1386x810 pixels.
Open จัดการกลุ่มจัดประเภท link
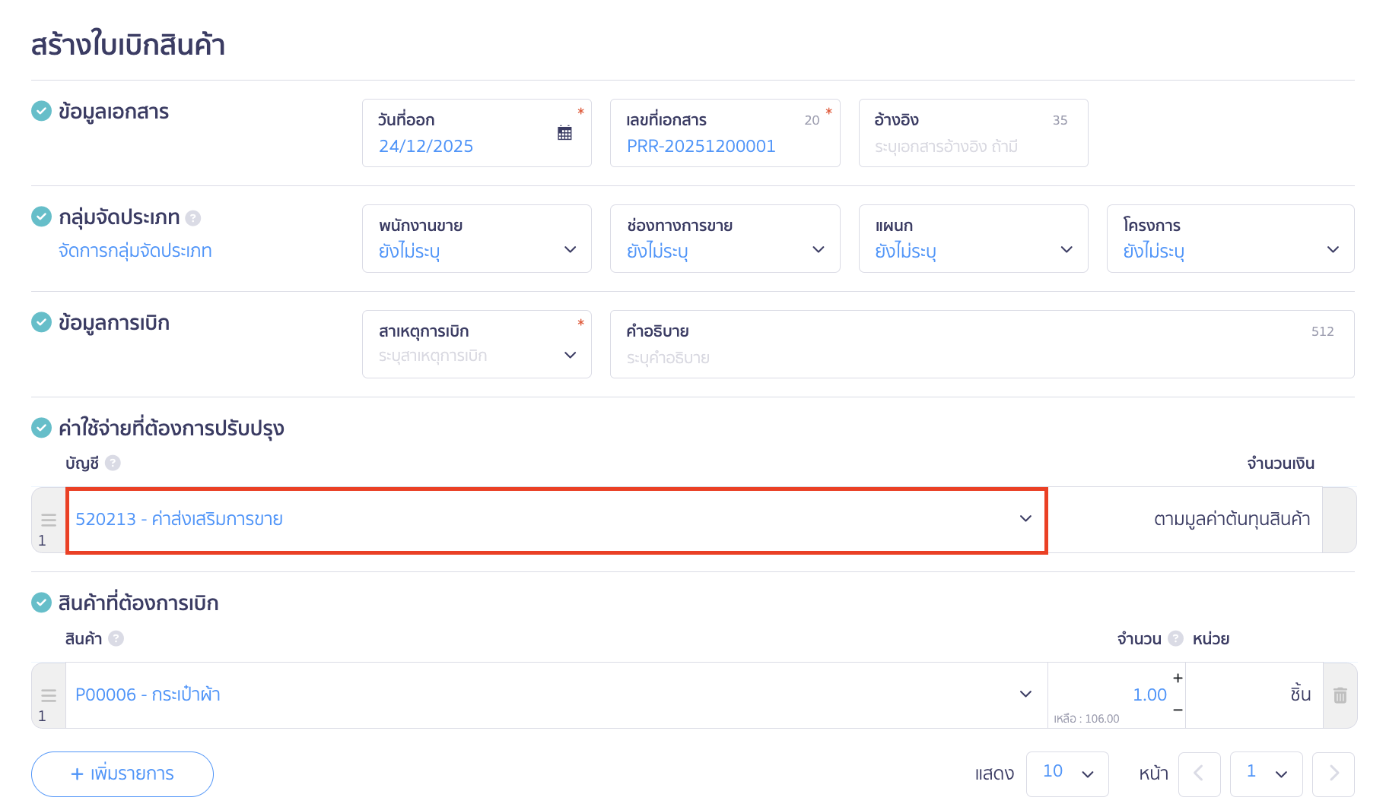[135, 251]
